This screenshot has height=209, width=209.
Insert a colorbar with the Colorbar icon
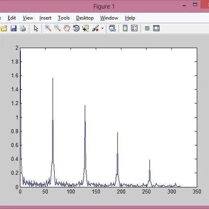pos(125,28)
